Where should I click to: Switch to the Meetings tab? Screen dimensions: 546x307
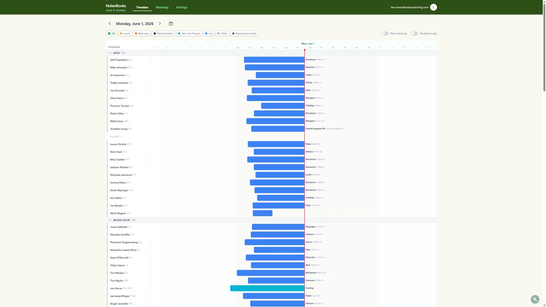click(x=162, y=7)
